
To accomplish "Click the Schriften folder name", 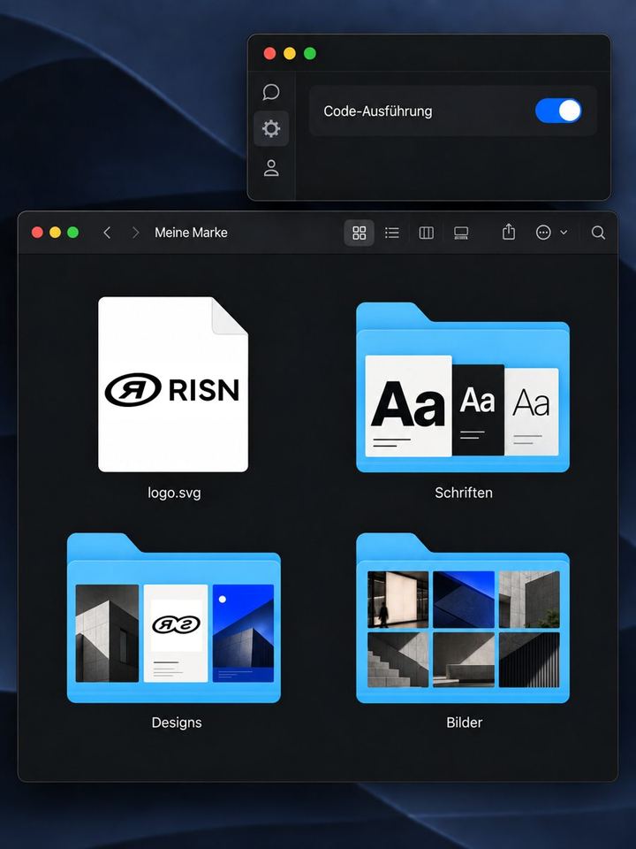I will pos(464,493).
